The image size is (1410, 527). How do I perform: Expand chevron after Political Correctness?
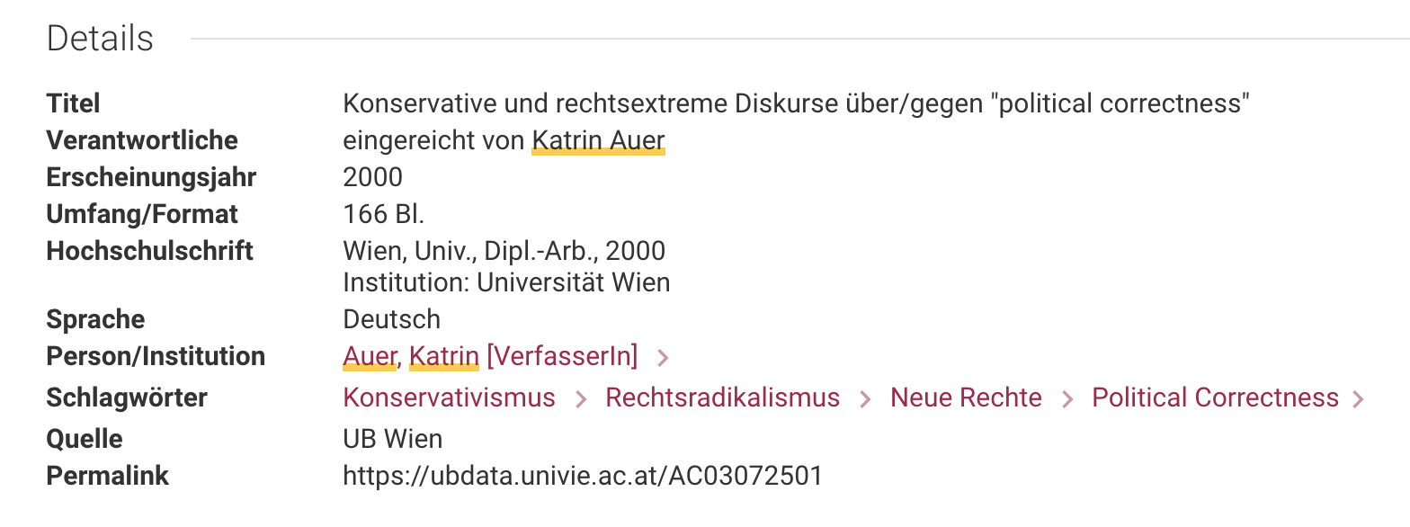(1358, 399)
